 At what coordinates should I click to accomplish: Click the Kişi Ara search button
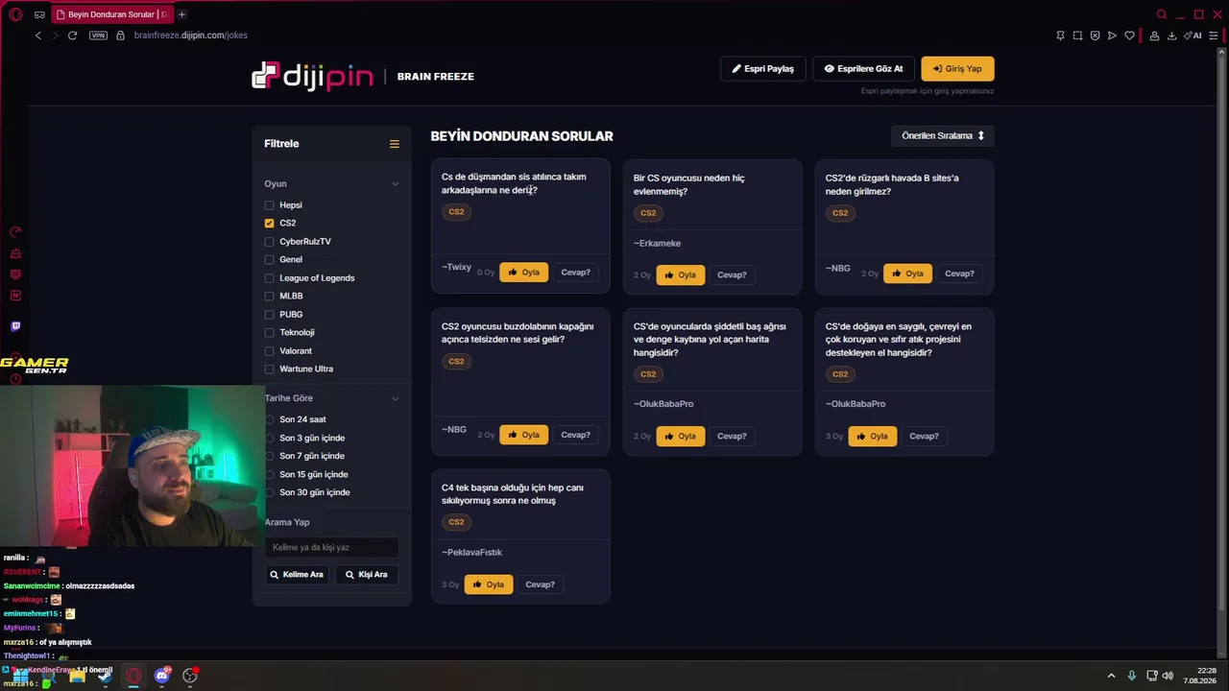(367, 575)
